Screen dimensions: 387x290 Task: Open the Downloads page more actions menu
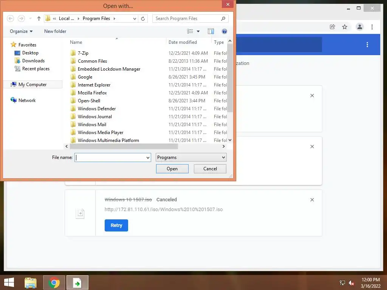point(367,45)
